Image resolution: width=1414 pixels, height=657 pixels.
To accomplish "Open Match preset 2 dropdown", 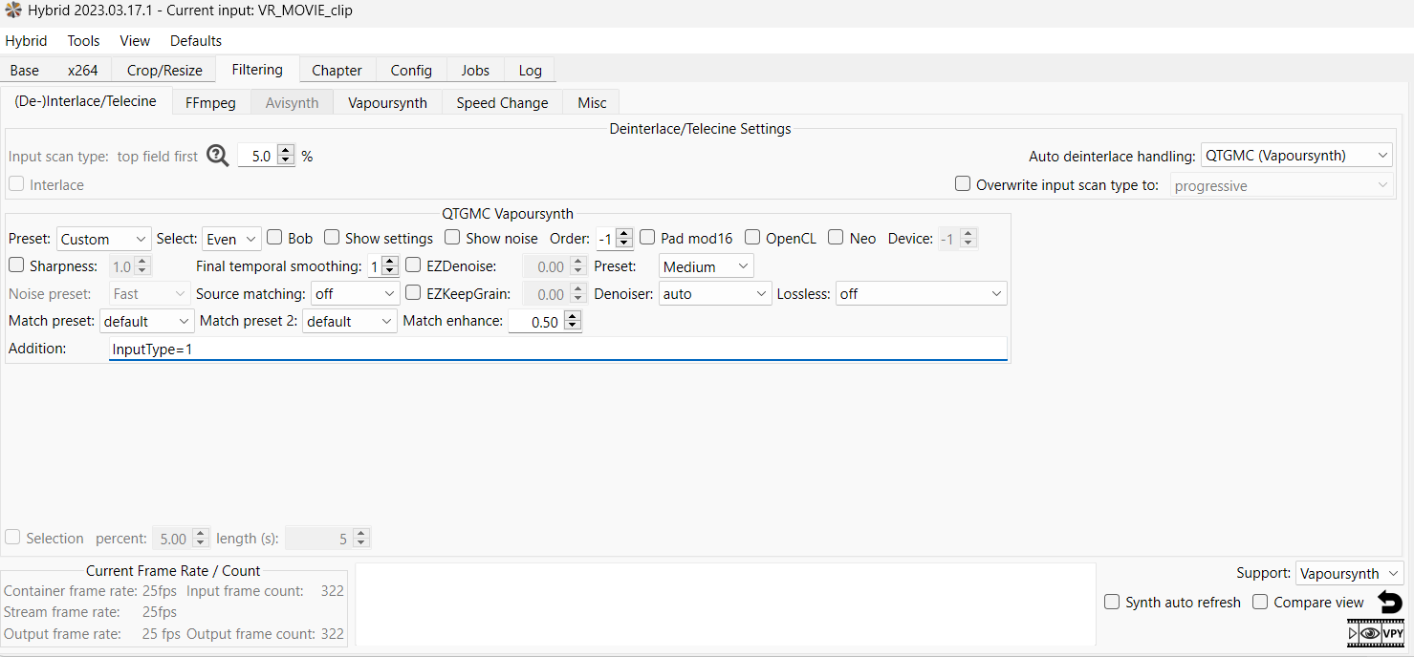I will point(350,321).
